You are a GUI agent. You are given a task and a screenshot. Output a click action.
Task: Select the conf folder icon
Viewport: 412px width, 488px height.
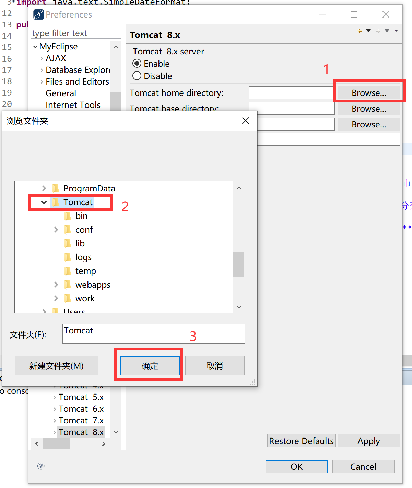(x=68, y=230)
